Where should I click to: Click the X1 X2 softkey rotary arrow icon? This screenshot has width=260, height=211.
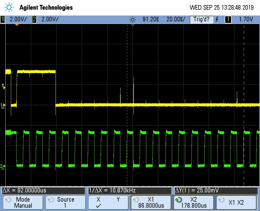click(x=221, y=200)
